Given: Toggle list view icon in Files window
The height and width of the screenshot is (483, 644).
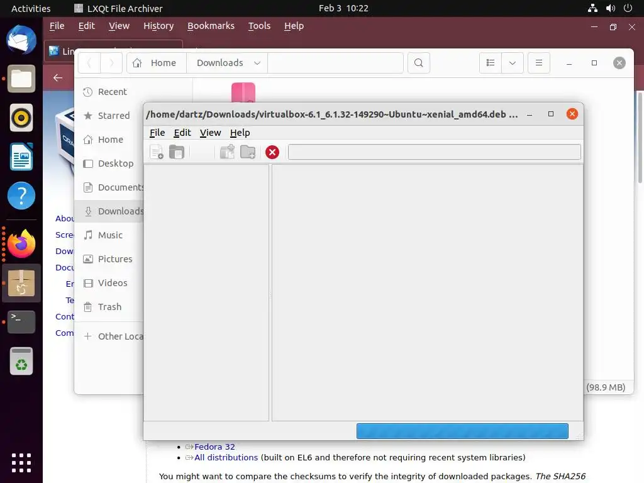Looking at the screenshot, I should [491, 63].
